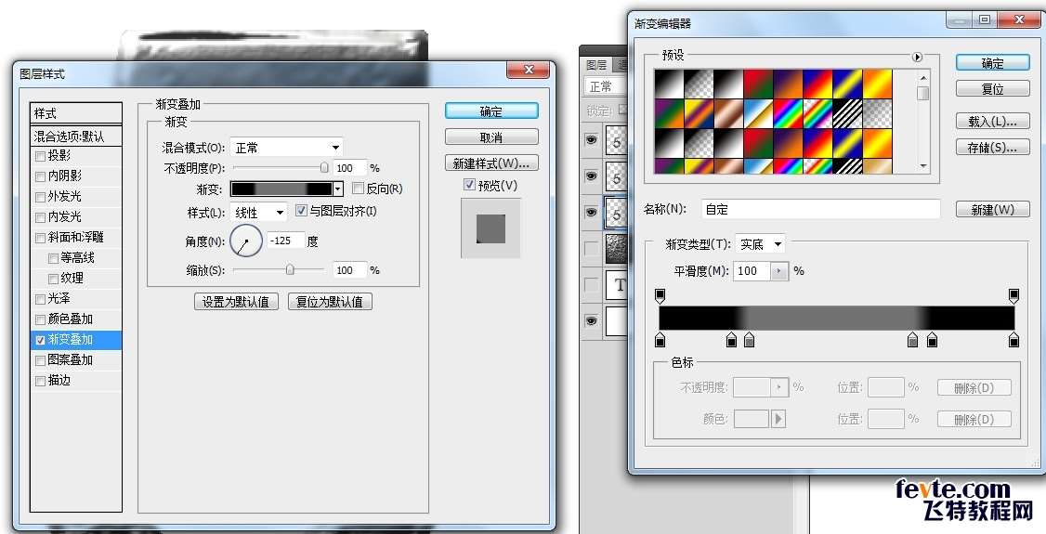Toggle 与图层对齐(I) checkbox
The width and height of the screenshot is (1046, 534).
click(301, 211)
